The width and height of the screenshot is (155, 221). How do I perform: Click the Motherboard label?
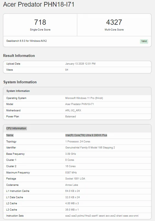tap(13, 110)
